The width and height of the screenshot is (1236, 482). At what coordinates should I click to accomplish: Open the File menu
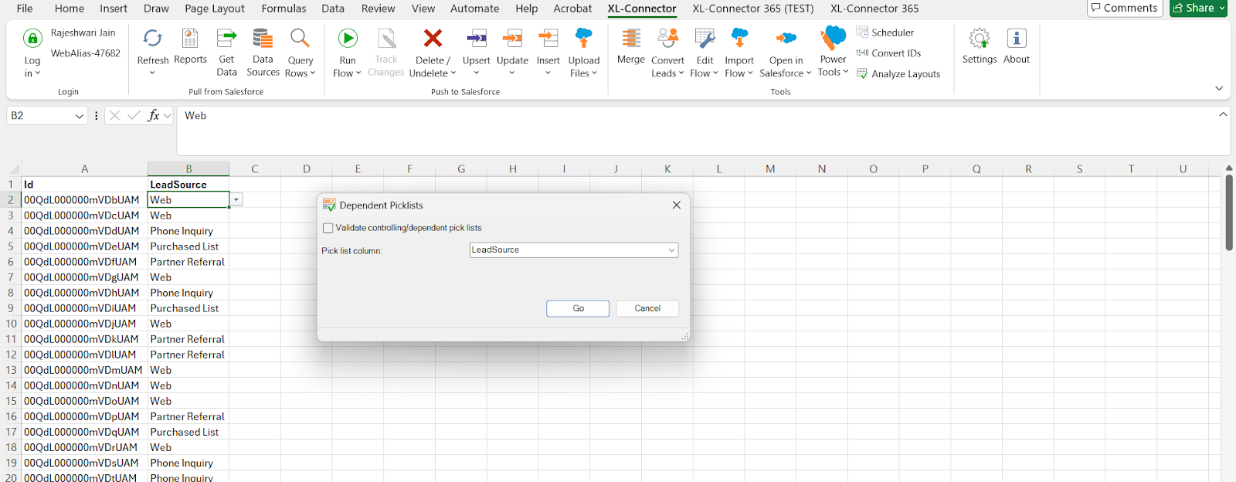pyautogui.click(x=25, y=8)
